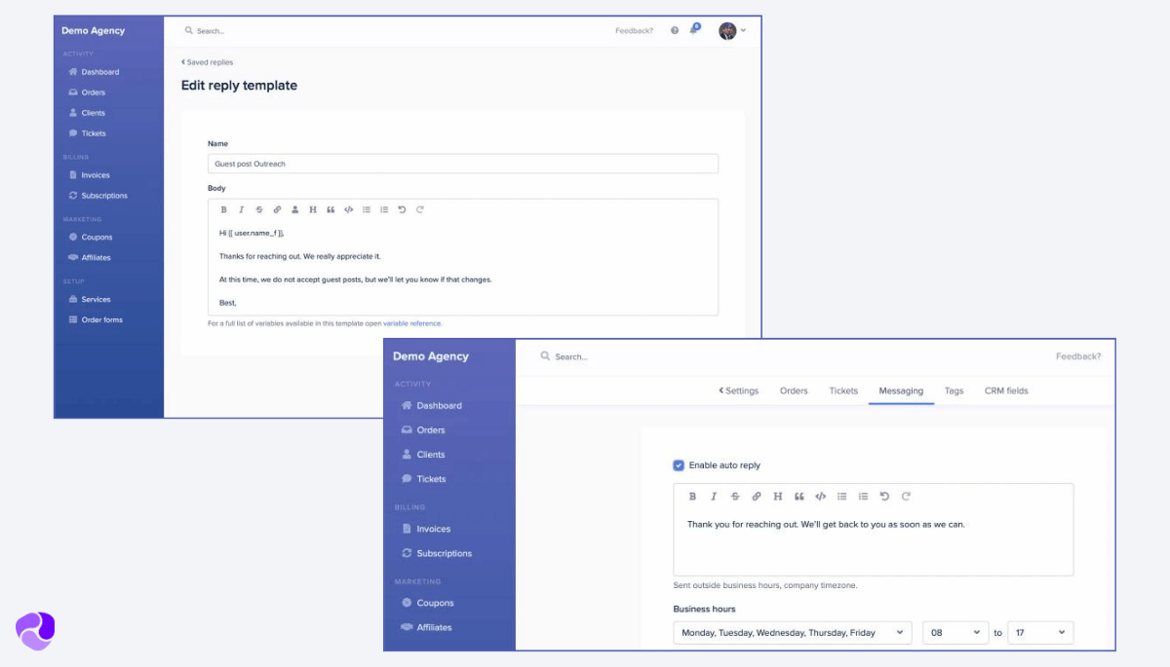Screen dimensions: 1170x667
Task: Open the end hour dropdown showing 17
Action: [1040, 633]
